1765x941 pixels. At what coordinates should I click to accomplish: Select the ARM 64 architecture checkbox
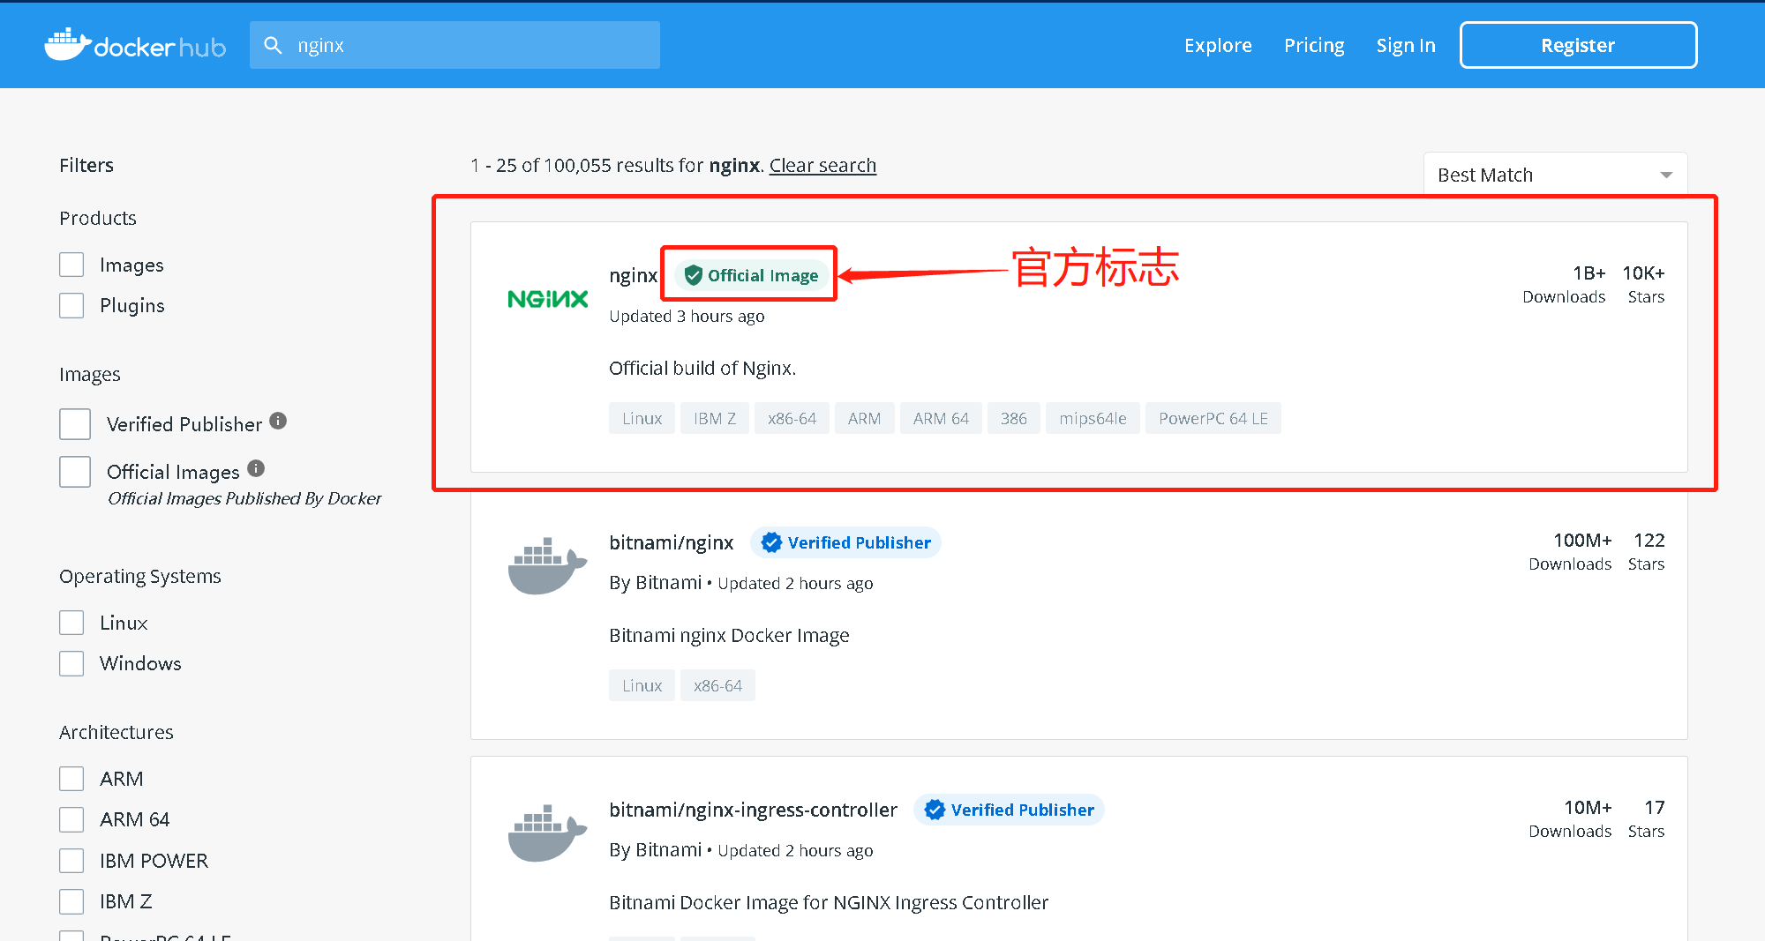[x=71, y=819]
